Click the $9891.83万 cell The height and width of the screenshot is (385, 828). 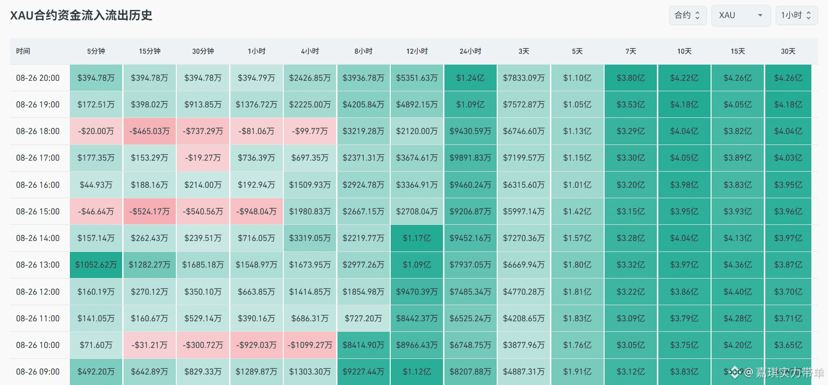coord(471,158)
